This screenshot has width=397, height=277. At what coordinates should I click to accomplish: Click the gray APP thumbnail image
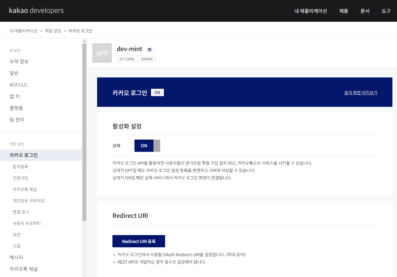[102, 53]
